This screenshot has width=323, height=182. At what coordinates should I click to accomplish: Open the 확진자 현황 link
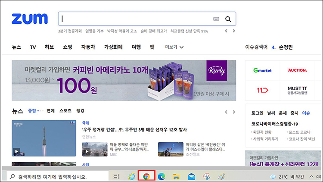click(262, 132)
